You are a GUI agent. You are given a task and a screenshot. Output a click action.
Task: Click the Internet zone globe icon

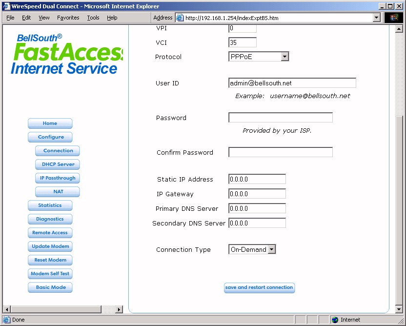tap(335, 320)
